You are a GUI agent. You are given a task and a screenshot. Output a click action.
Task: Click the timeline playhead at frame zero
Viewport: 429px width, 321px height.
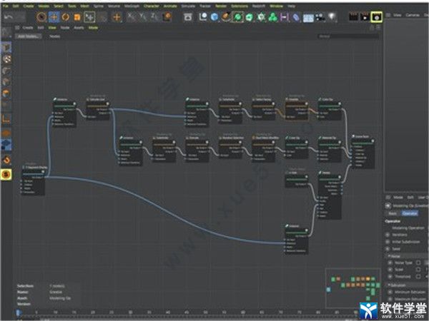pos(18,312)
